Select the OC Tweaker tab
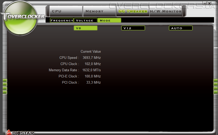218x135 pixels. point(133,11)
